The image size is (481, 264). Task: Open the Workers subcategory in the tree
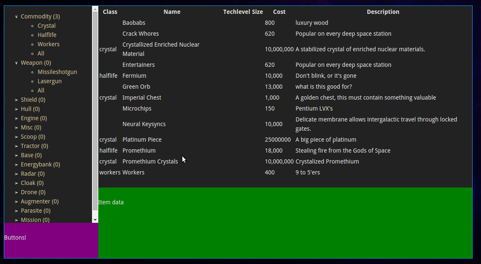[48, 44]
